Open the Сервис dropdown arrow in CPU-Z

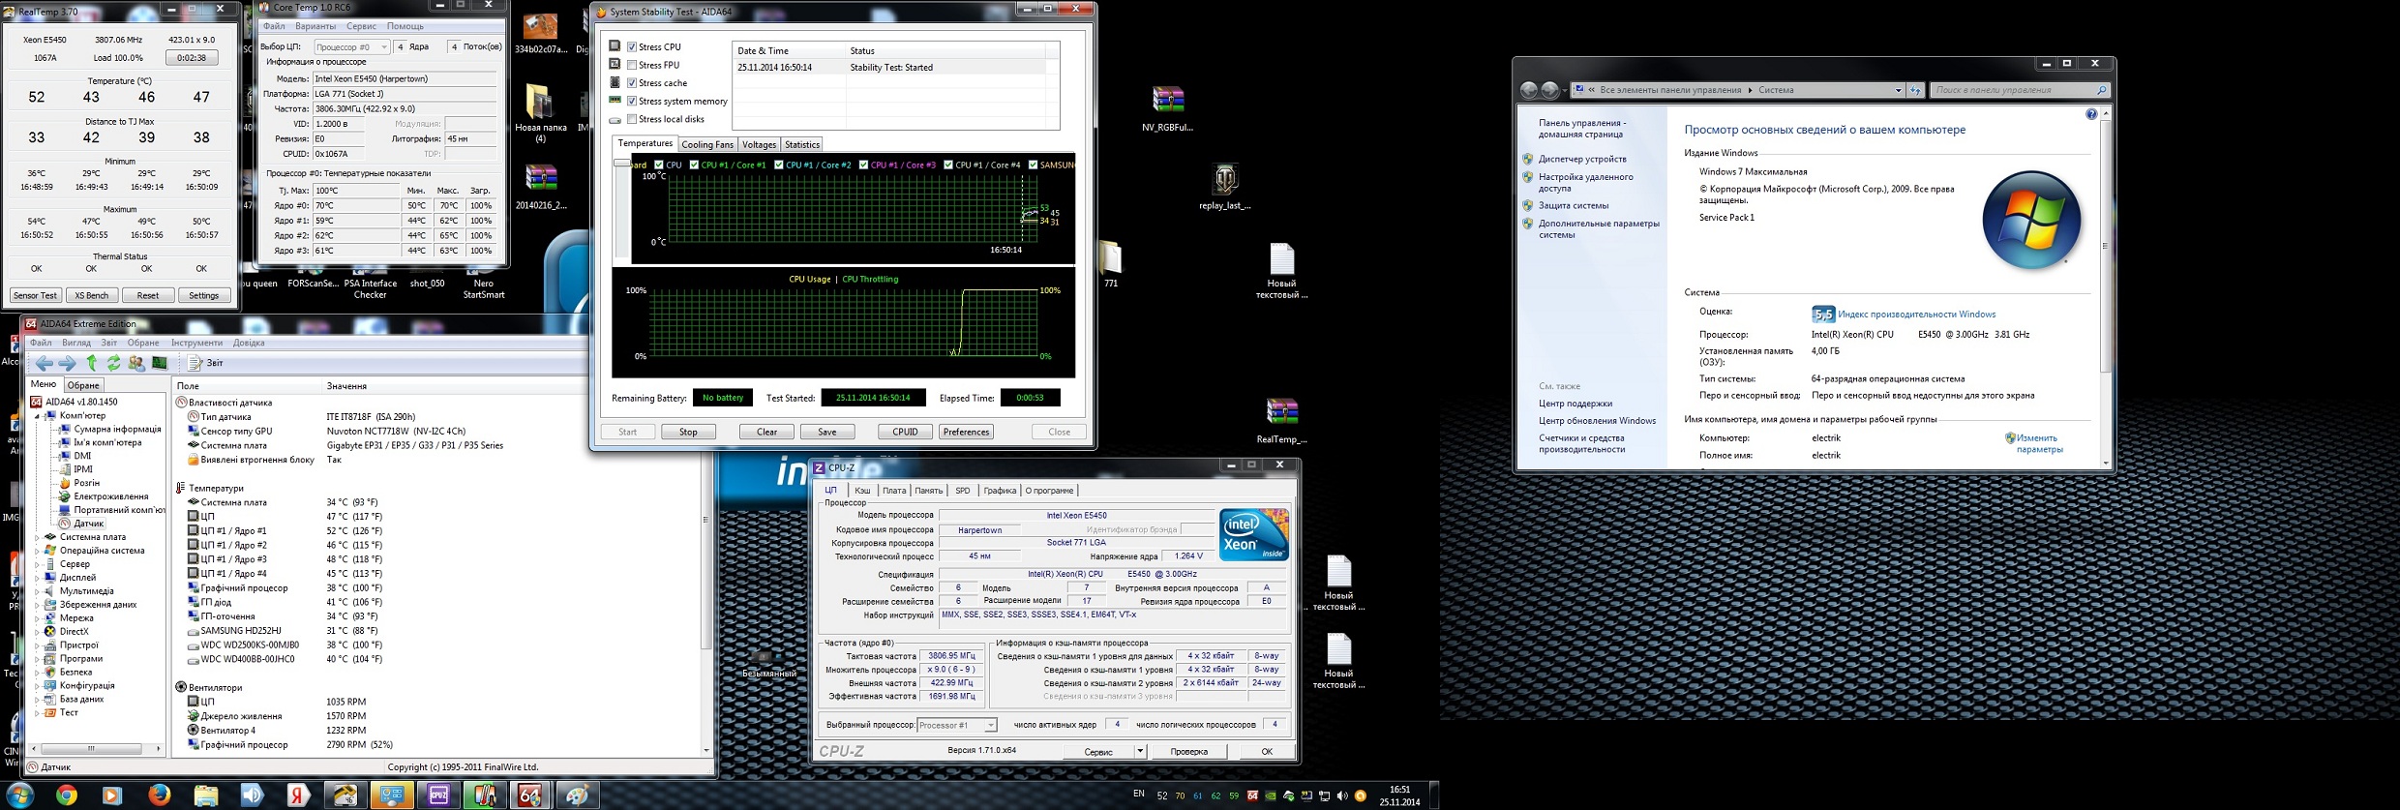1140,751
